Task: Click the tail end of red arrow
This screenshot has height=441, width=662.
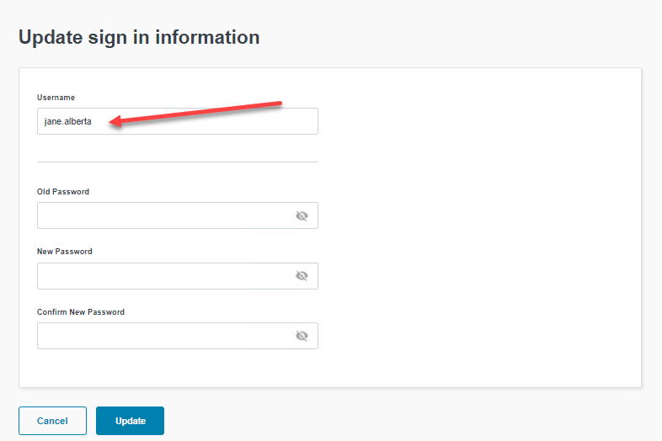Action: tap(278, 105)
